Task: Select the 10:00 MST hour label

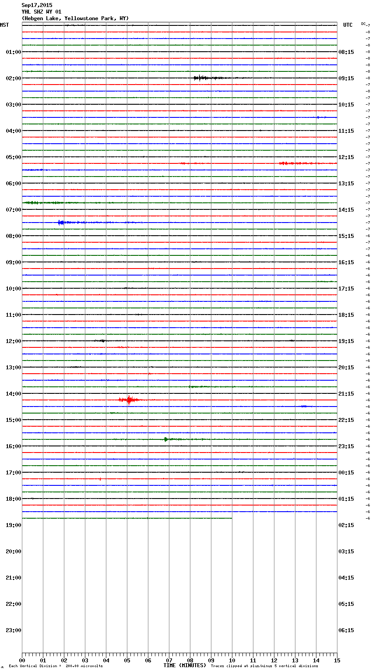Action: point(13,289)
